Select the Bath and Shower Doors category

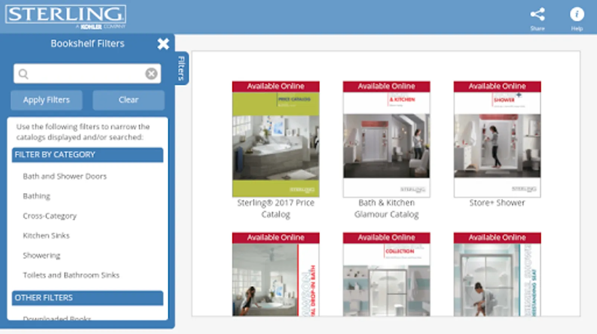pyautogui.click(x=65, y=176)
